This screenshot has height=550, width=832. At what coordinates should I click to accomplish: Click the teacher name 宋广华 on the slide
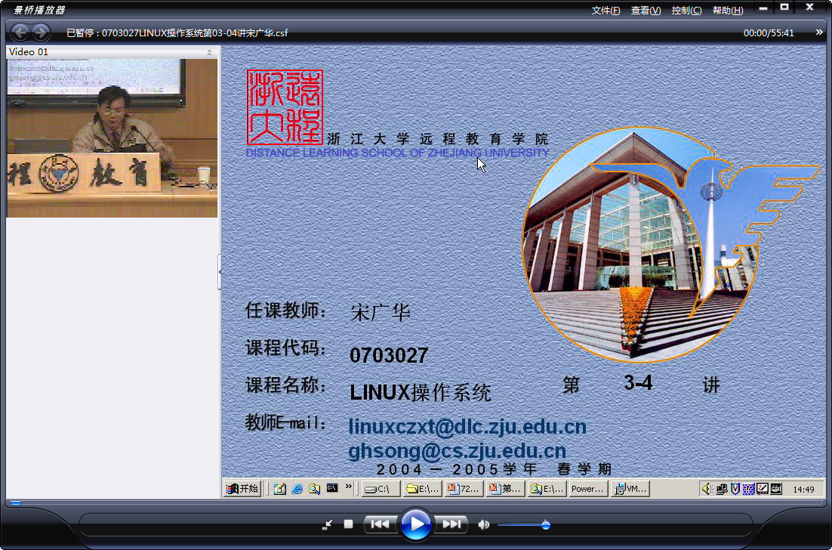tap(381, 314)
